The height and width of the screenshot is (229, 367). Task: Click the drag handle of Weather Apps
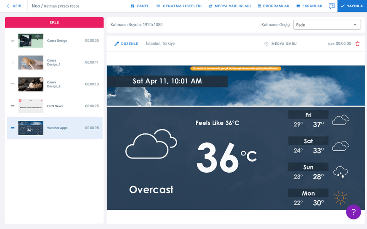pos(13,128)
